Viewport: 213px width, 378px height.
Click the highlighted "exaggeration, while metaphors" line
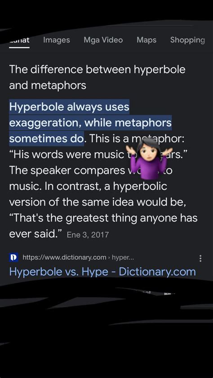90,123
